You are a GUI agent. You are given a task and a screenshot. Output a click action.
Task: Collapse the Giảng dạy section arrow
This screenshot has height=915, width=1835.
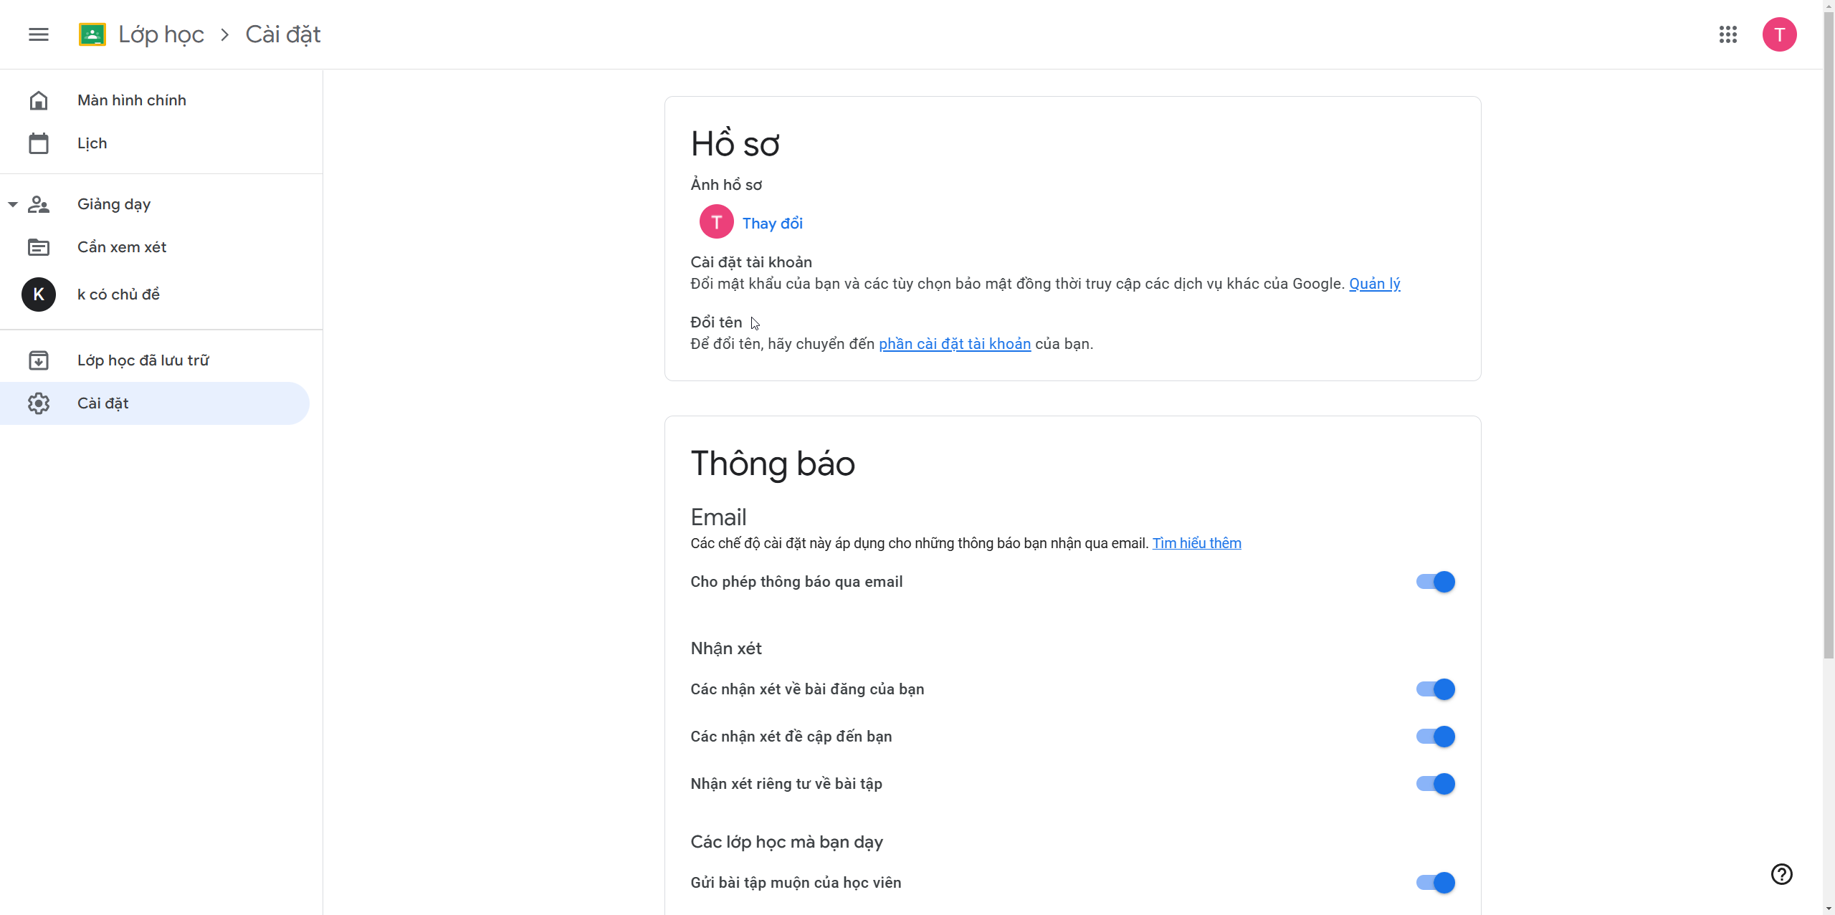pos(13,204)
